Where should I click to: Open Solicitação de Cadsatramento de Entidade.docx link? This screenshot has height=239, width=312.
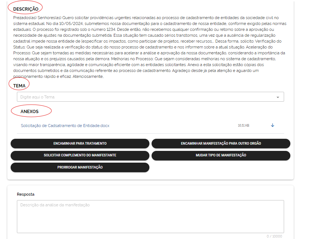65,126
